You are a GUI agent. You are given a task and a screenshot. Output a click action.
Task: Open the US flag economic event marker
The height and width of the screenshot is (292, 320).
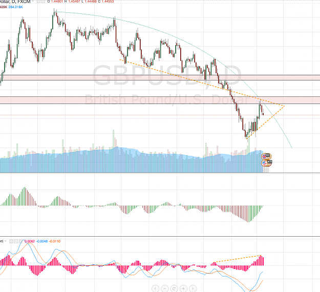265,163
